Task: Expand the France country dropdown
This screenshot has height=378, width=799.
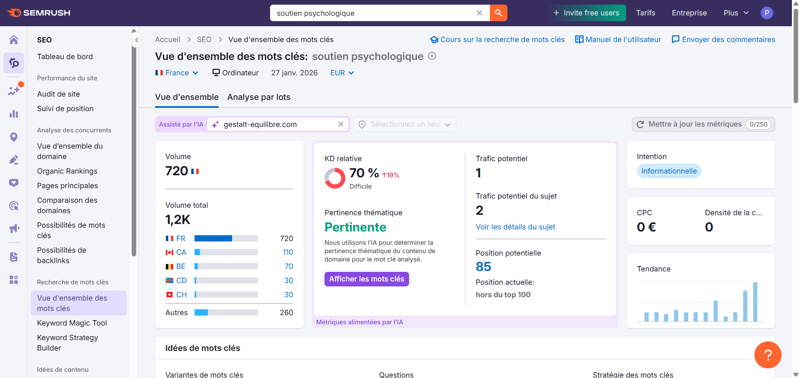Action: pos(177,73)
